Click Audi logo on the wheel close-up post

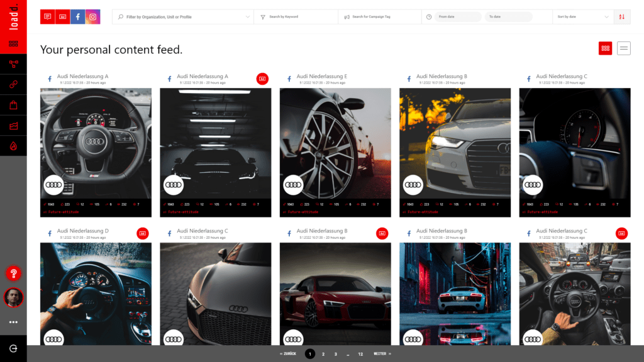click(x=293, y=185)
